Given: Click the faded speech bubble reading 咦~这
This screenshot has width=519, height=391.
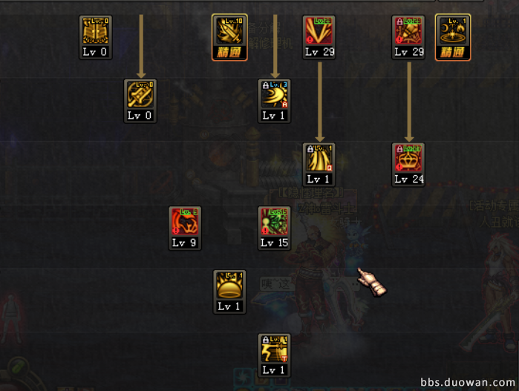Looking at the screenshot, I should click(275, 284).
